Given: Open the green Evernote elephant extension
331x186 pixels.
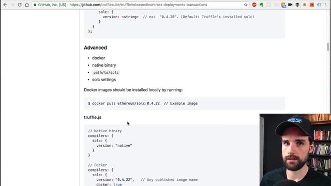Looking at the screenshot, I should click(x=261, y=5).
